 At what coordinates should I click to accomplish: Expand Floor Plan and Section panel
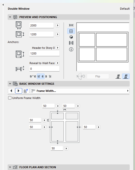(10, 167)
